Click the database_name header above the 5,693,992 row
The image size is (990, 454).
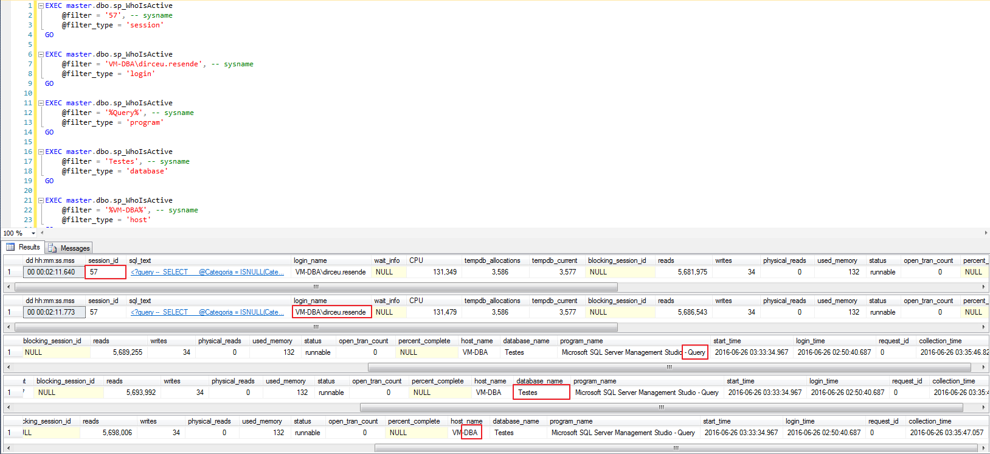[x=541, y=381]
